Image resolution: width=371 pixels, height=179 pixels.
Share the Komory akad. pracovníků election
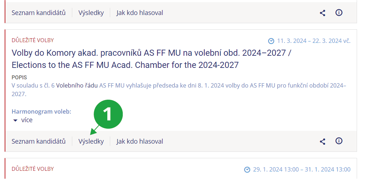tap(322, 141)
